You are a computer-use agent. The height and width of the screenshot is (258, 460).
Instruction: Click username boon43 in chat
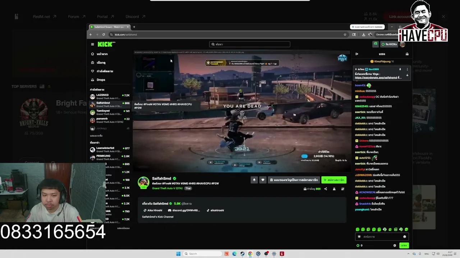[x=360, y=86]
